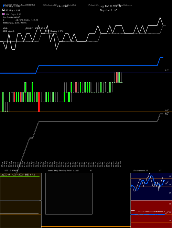This screenshot has width=172, height=228.
Task: Open the navy stochastics mini chart
Action: pyautogui.click(x=151, y=187)
